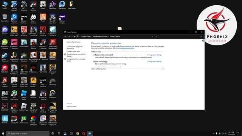242x136 pixels.
Task: Click Create a power plan link
Action: pyautogui.click(x=73, y=51)
